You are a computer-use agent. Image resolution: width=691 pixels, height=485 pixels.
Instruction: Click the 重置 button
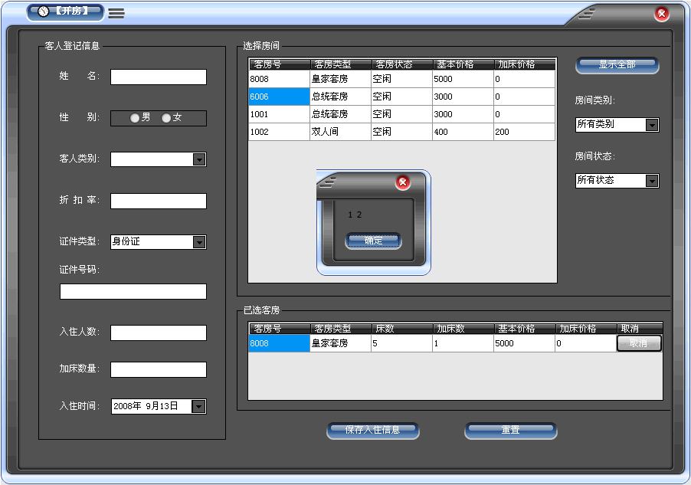[x=511, y=431]
